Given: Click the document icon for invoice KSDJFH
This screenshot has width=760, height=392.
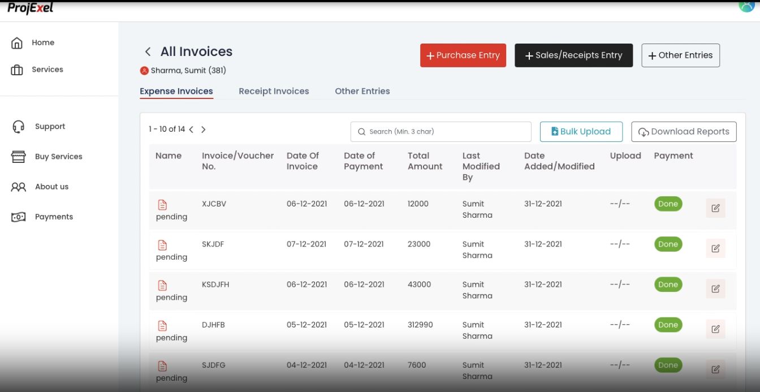Looking at the screenshot, I should tap(162, 286).
